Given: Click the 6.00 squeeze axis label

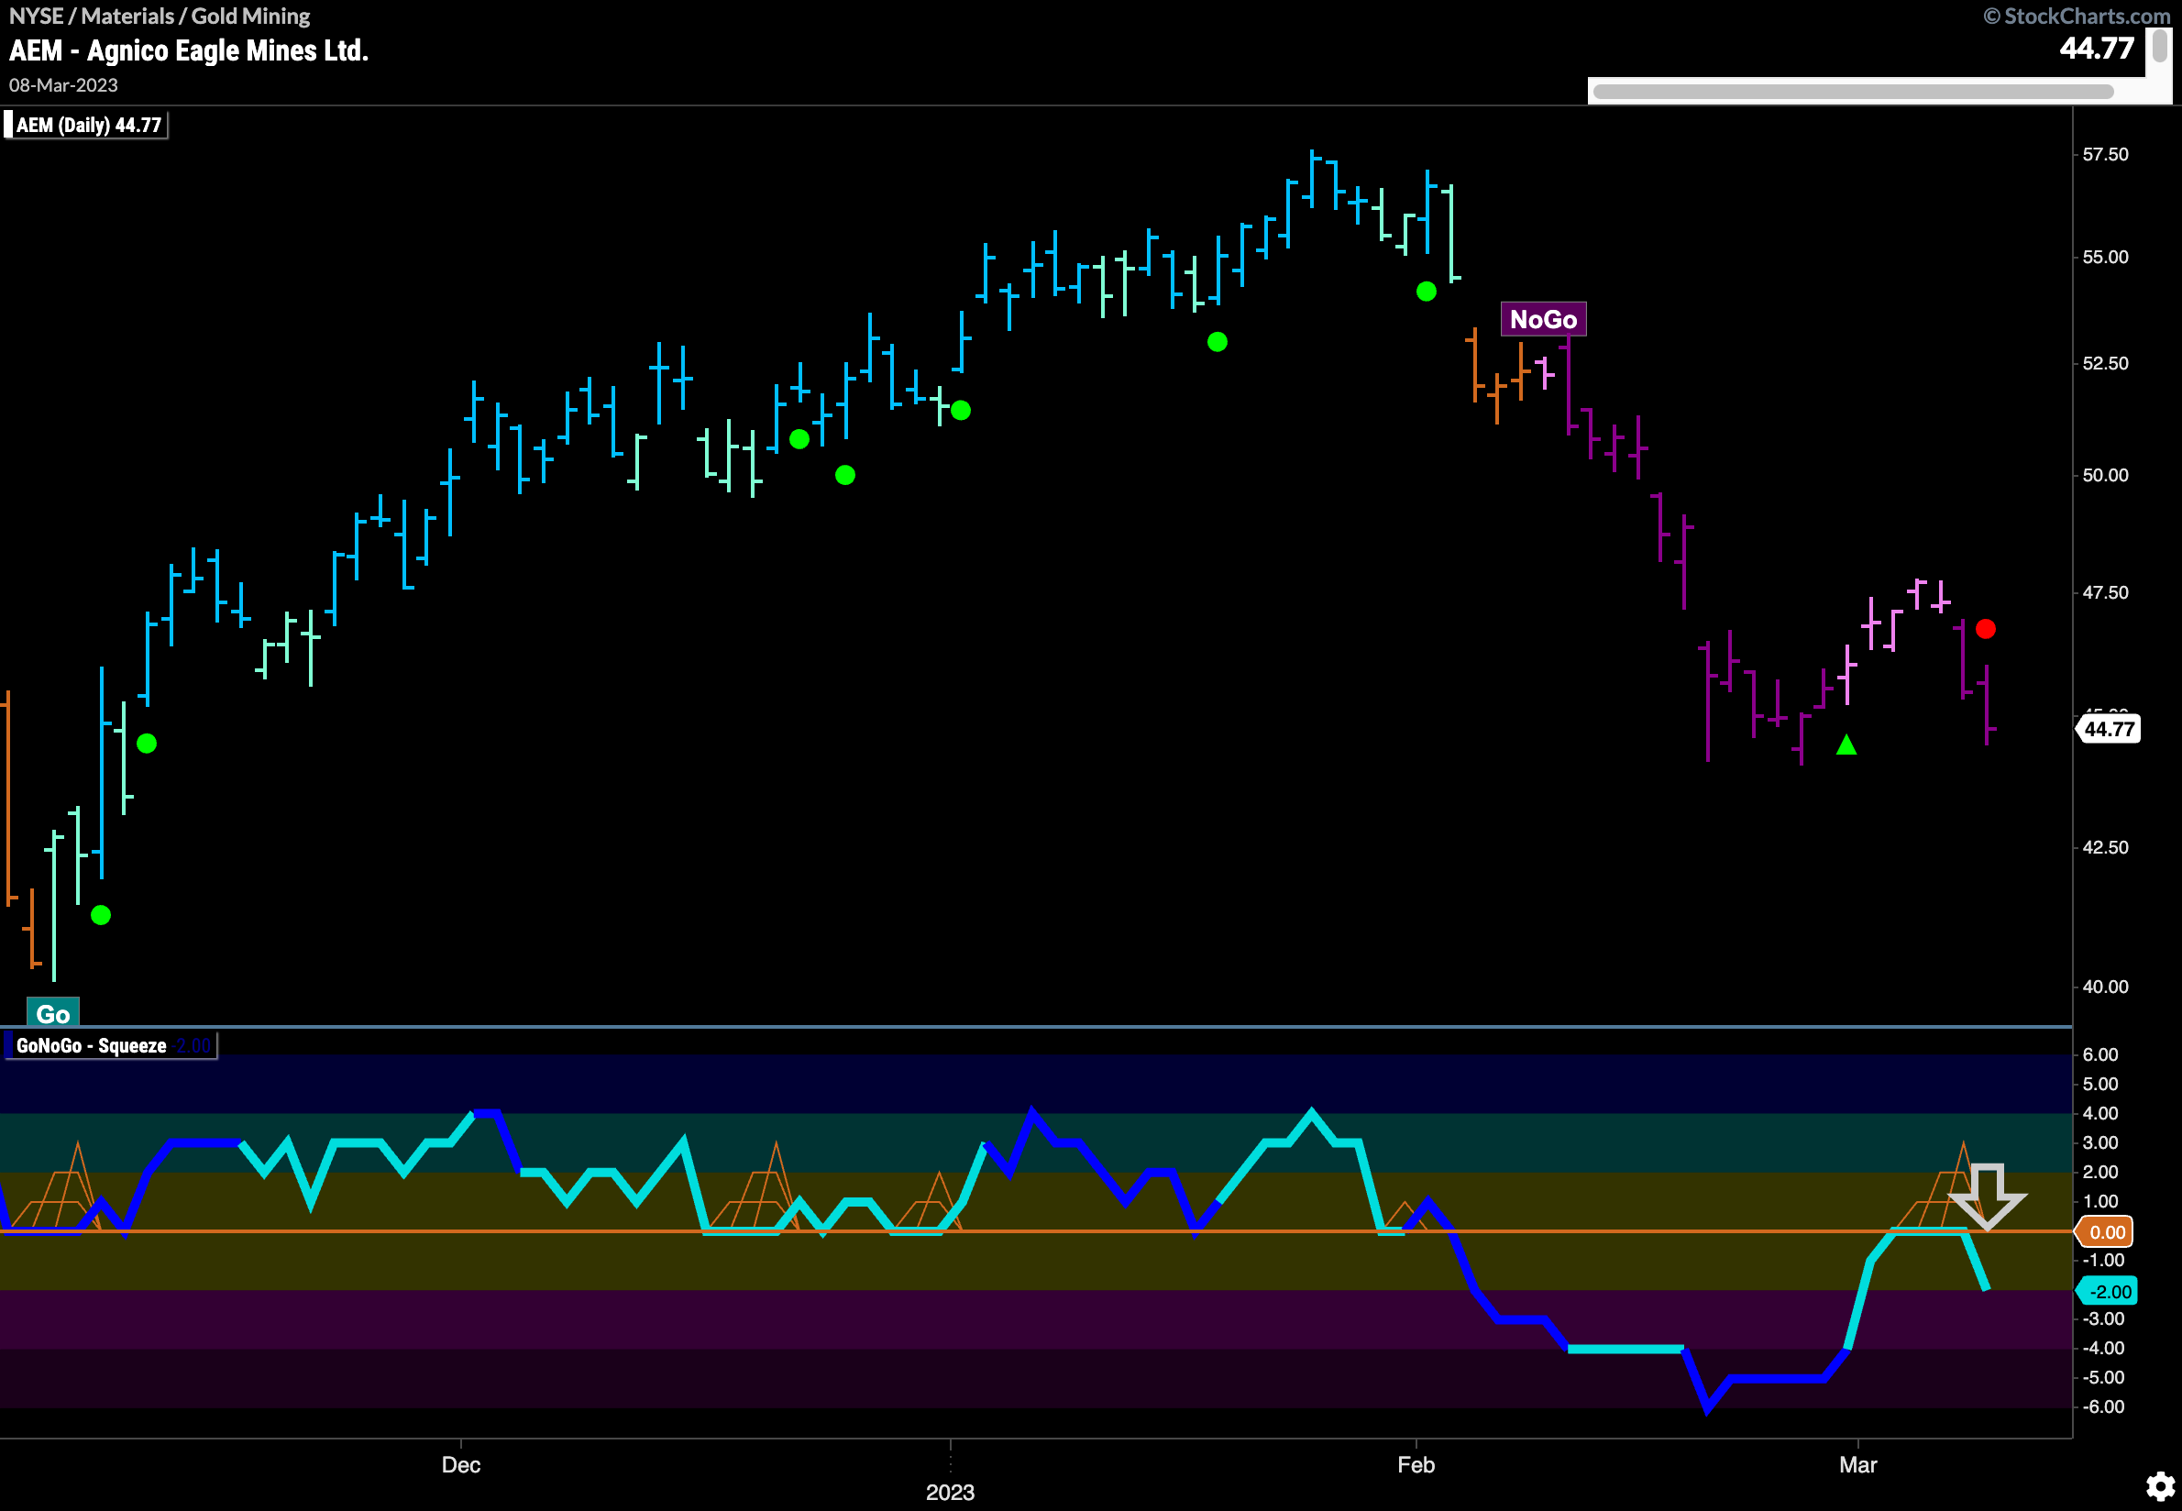Looking at the screenshot, I should tap(2100, 1053).
